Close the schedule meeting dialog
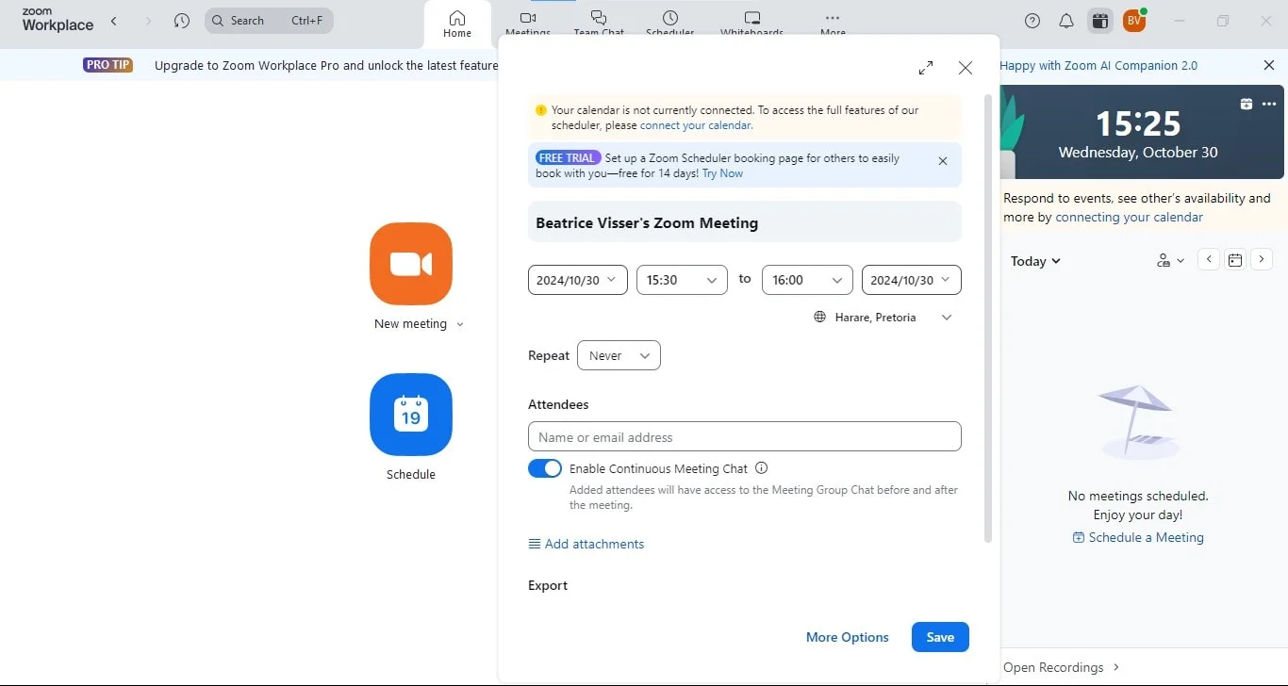The height and width of the screenshot is (686, 1288). (965, 68)
